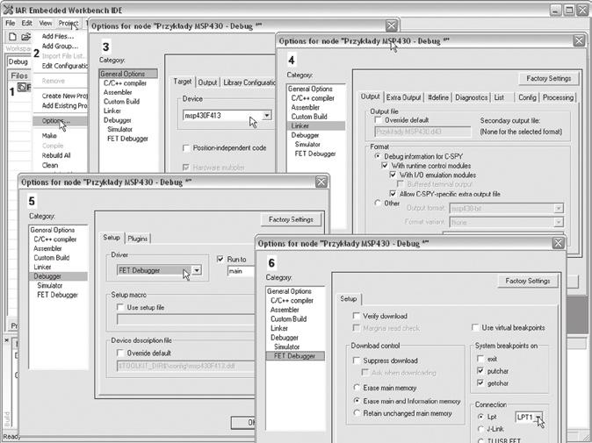Click Factory Settings in Debugger dialog
The height and width of the screenshot is (443, 592).
291,219
